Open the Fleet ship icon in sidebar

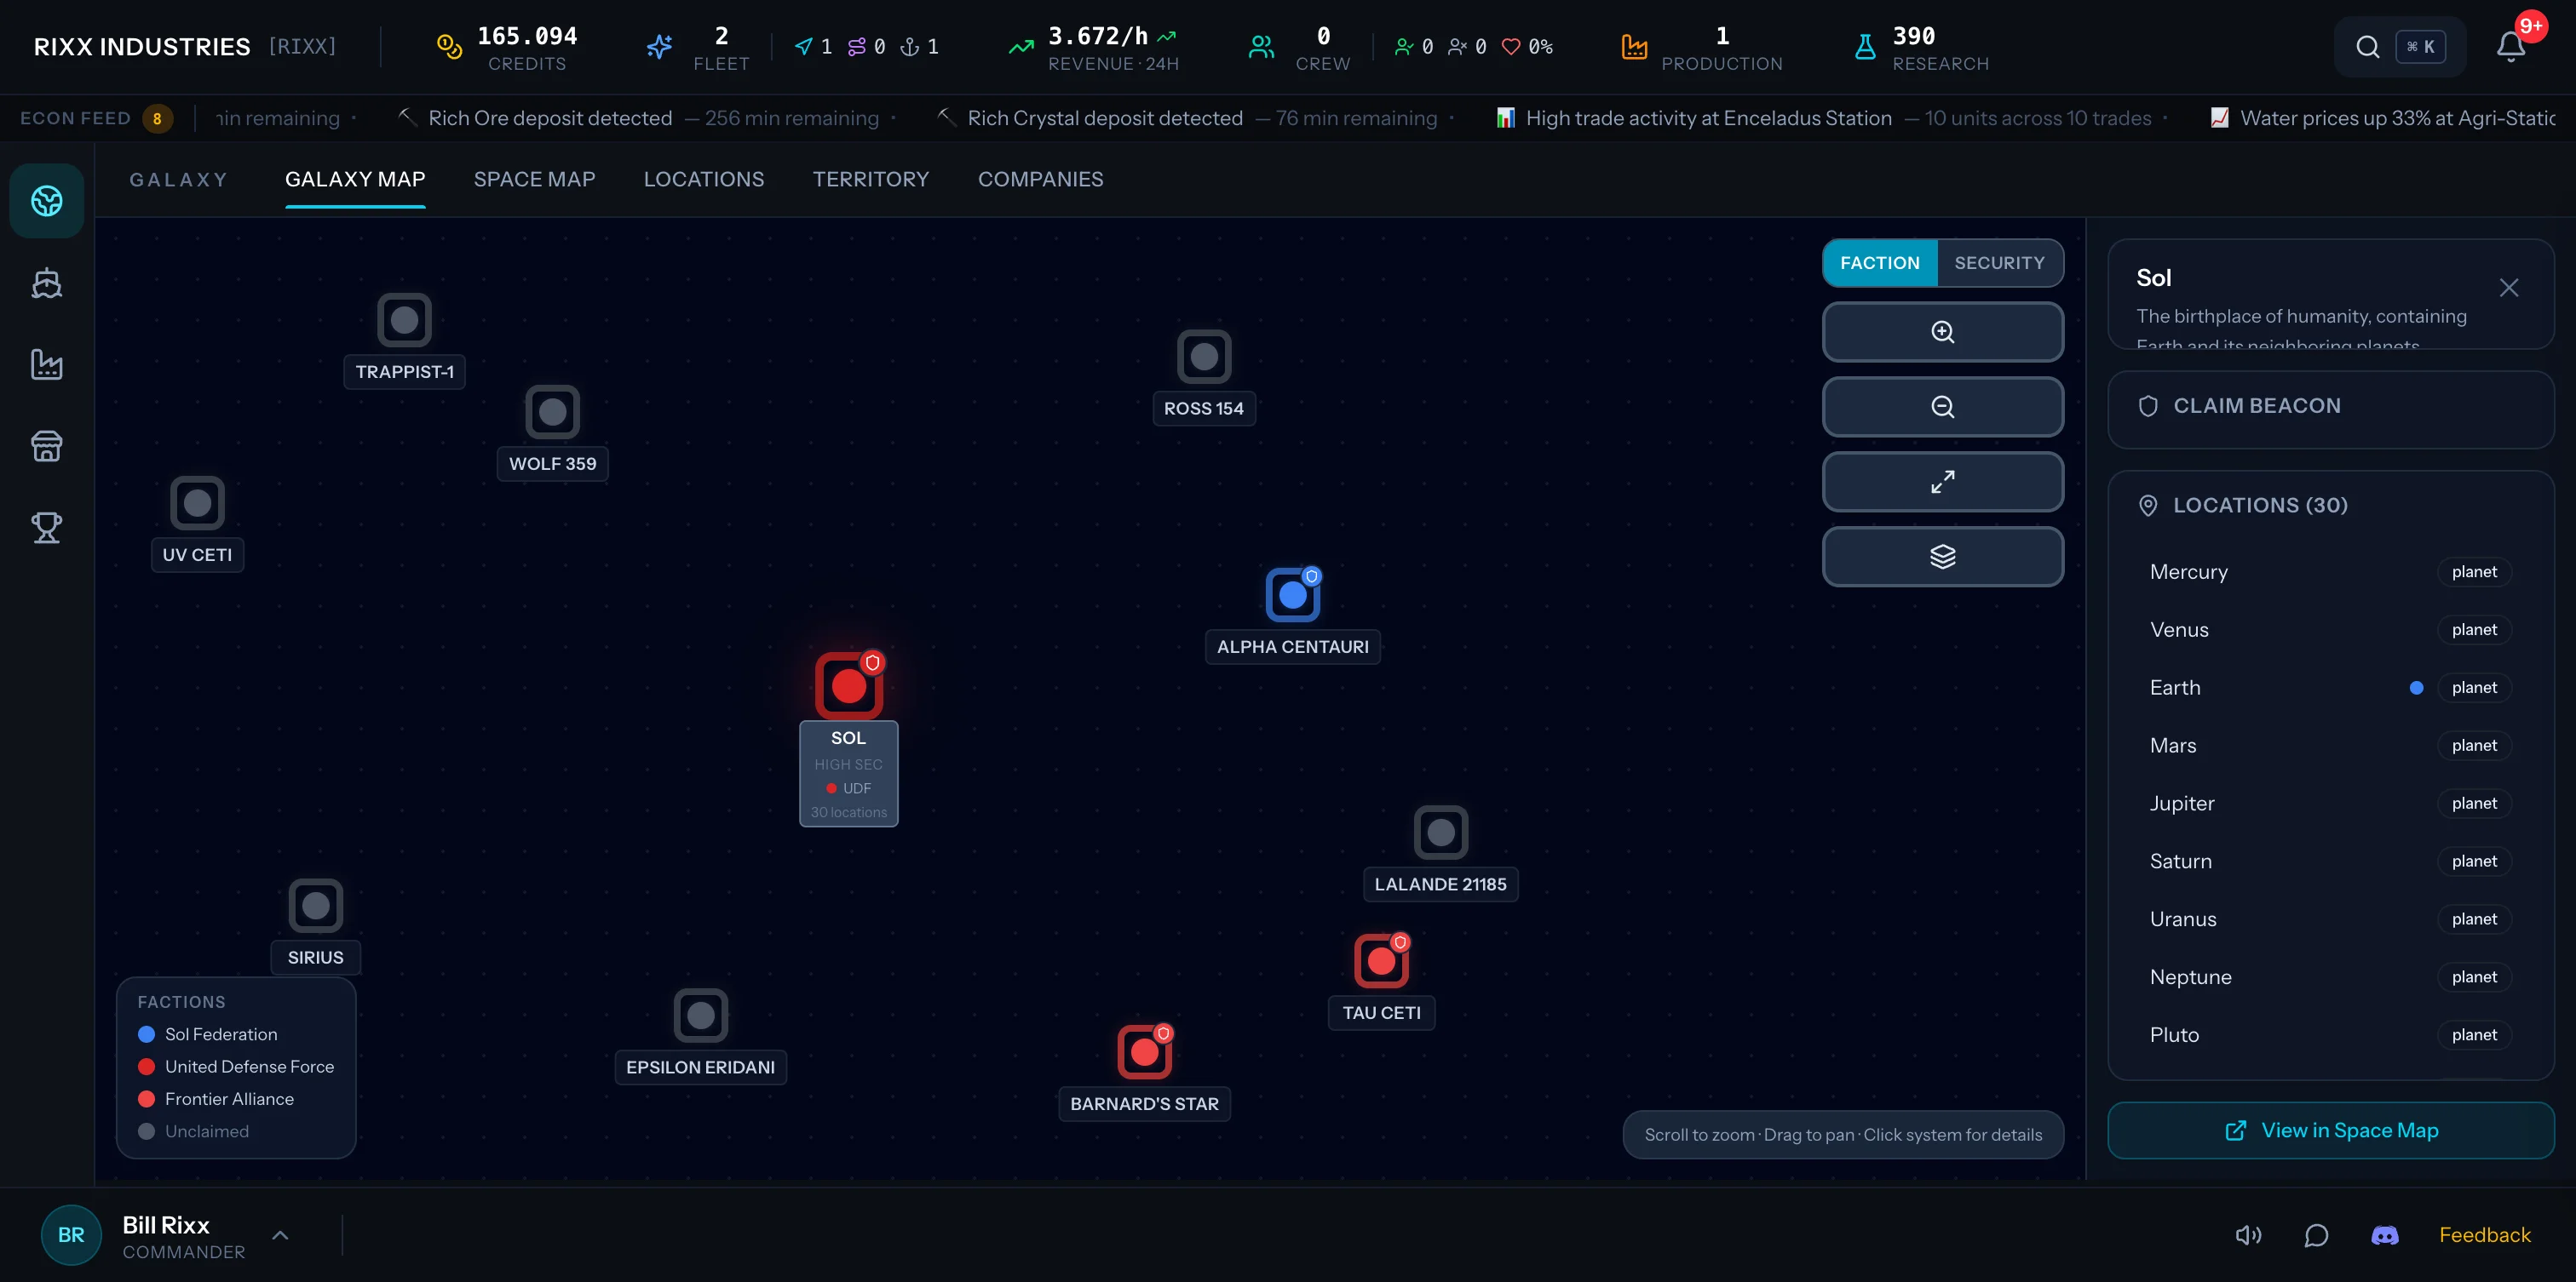coord(46,283)
